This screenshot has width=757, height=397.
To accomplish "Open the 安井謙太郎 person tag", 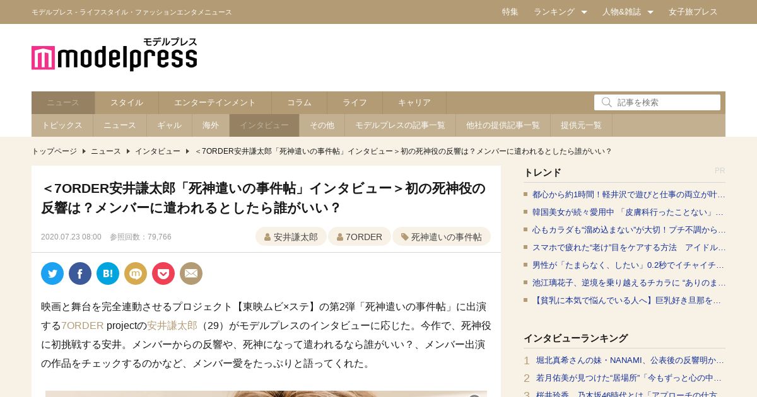I will click(291, 236).
